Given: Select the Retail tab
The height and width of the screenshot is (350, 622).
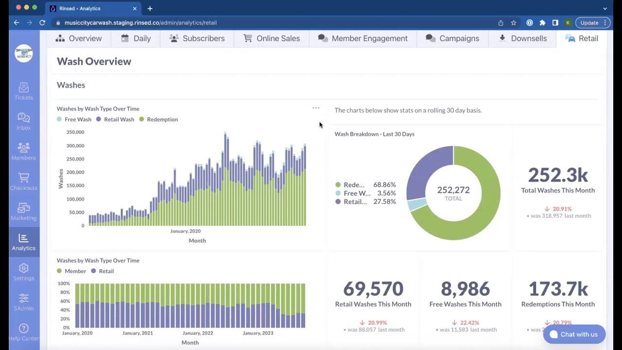Looking at the screenshot, I should (582, 38).
